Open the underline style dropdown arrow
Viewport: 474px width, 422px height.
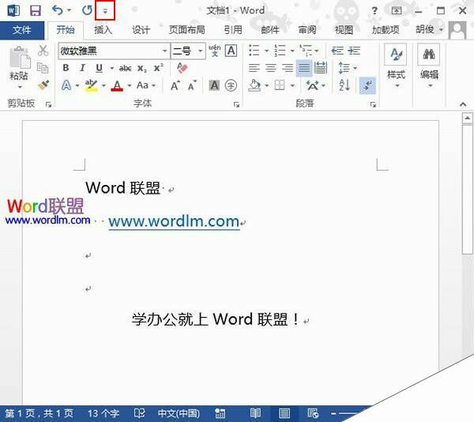(112, 68)
